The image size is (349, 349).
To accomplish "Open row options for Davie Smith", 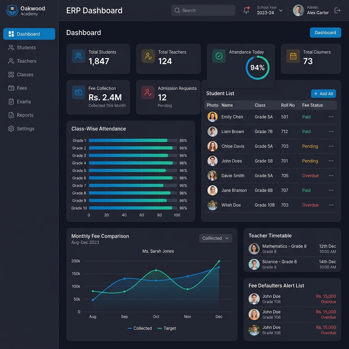I will point(331,176).
